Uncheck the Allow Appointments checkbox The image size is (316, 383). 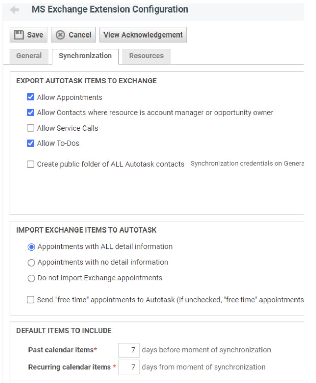tap(31, 97)
